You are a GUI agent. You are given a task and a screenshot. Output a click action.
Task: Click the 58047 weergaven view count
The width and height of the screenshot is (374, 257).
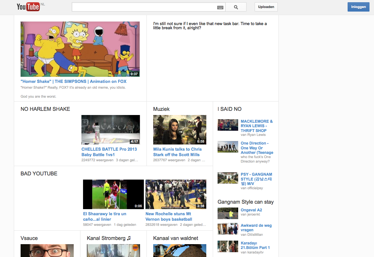tap(97, 225)
